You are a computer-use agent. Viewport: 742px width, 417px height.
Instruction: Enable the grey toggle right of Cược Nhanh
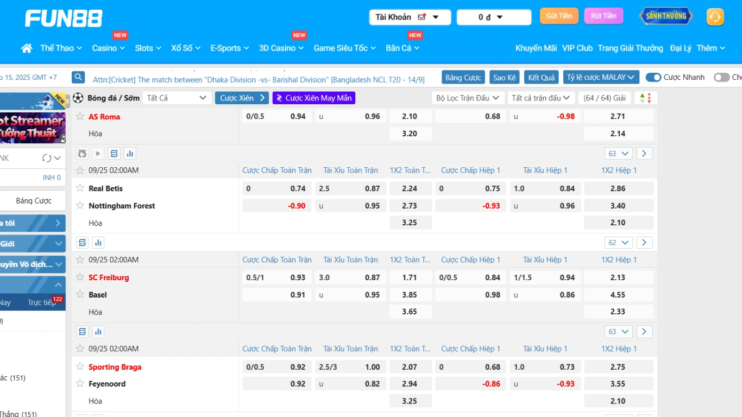721,78
